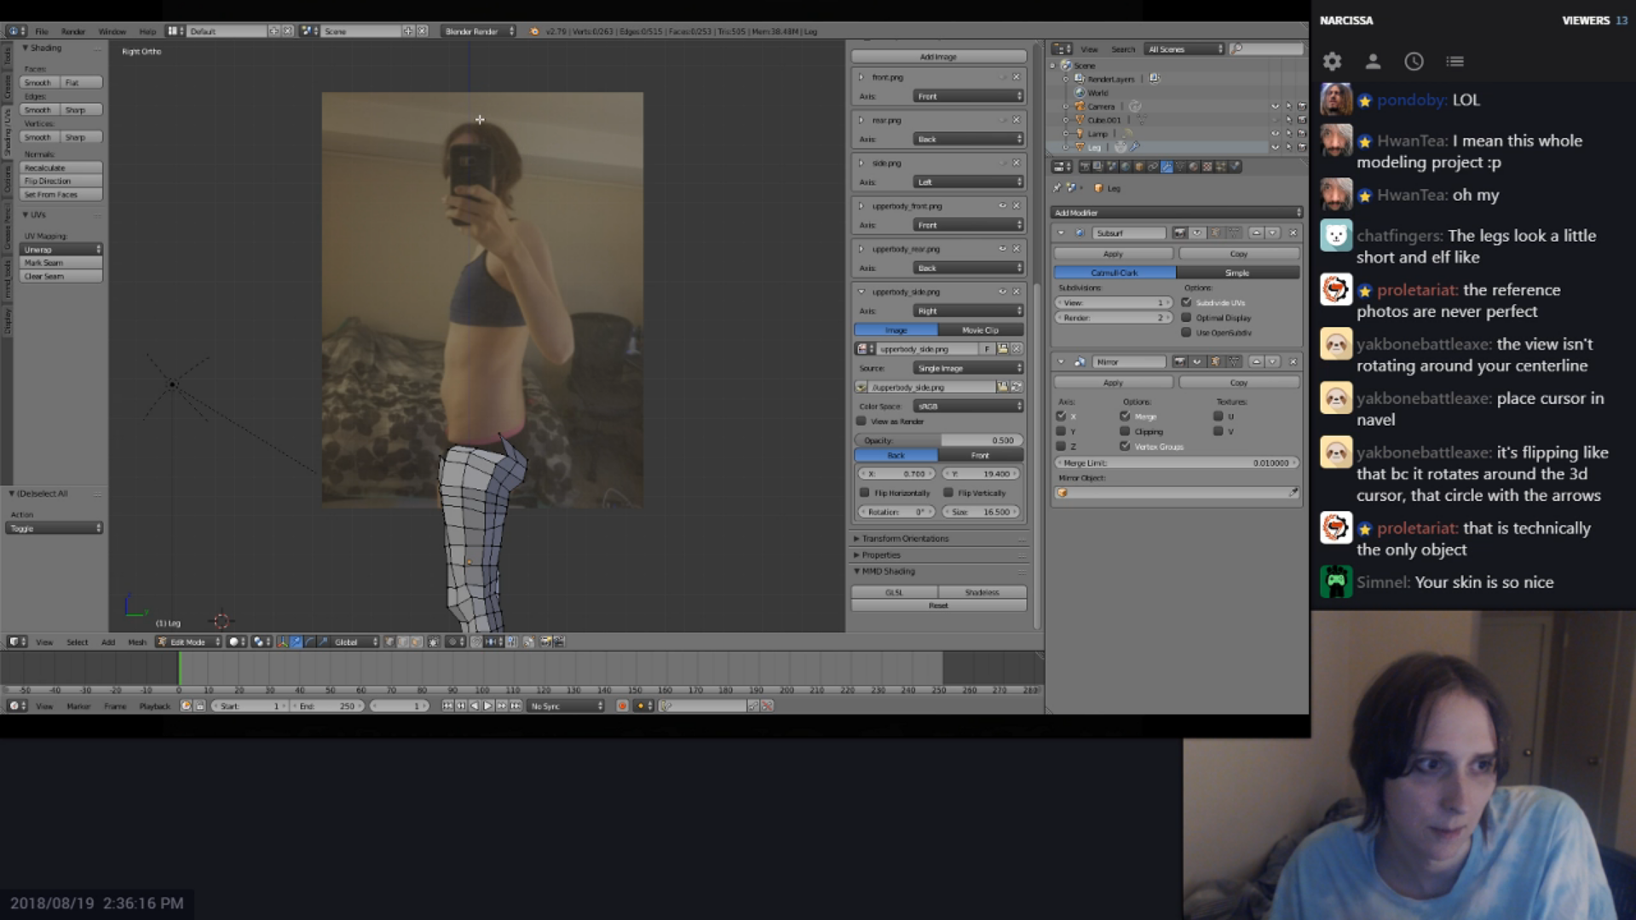Screen dimensions: 1636x920
Task: Remove the side.png background image
Action: point(1016,163)
